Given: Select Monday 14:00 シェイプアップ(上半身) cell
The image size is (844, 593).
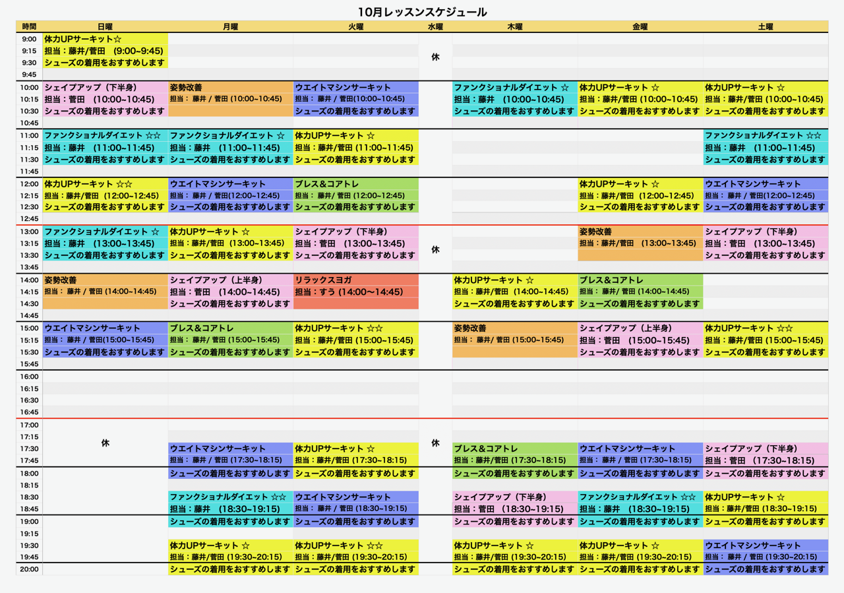Looking at the screenshot, I should pyautogui.click(x=231, y=280).
